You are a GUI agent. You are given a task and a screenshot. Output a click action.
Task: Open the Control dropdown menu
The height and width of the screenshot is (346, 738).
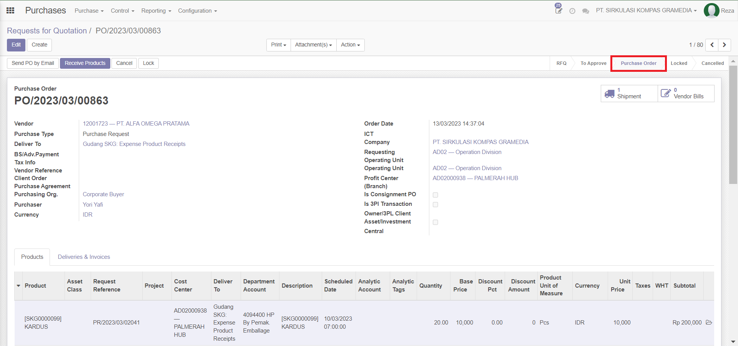123,11
